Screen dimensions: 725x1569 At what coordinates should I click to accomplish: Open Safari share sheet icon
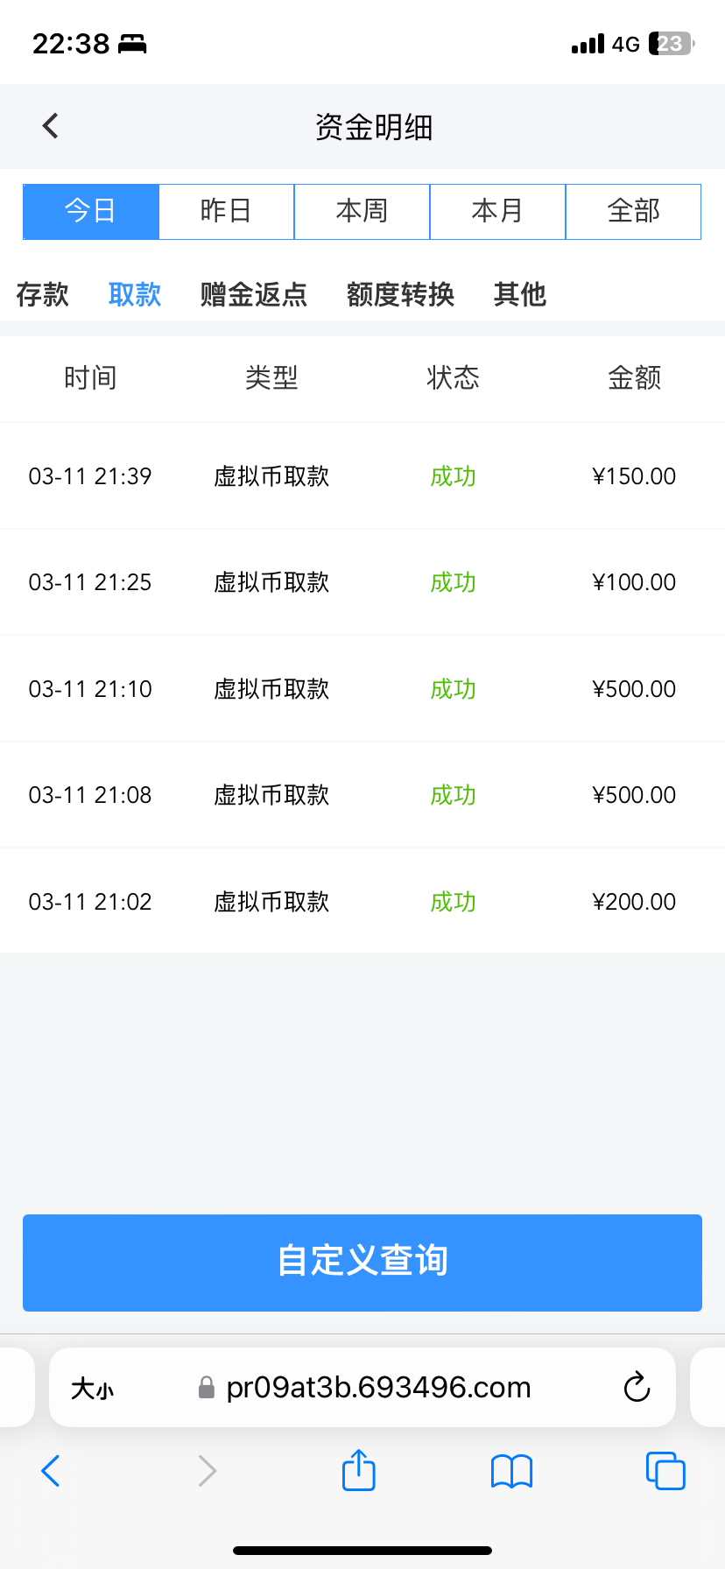(x=358, y=1470)
